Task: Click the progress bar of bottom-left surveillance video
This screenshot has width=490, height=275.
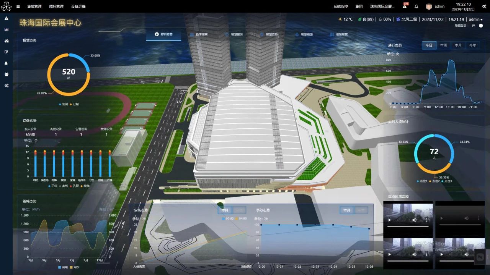Action: point(408,261)
